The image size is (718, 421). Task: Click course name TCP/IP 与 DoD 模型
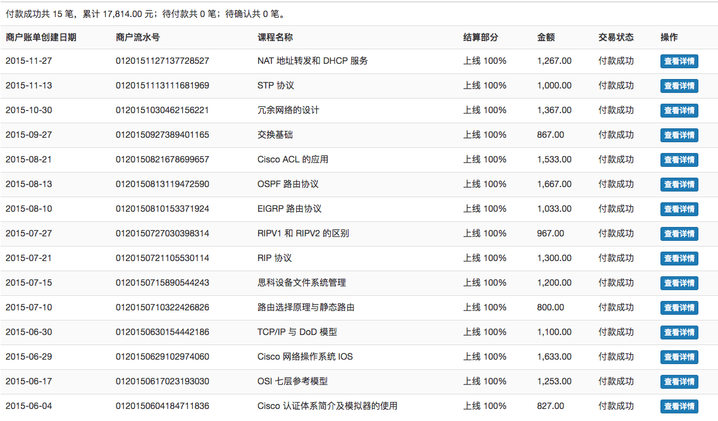(297, 333)
